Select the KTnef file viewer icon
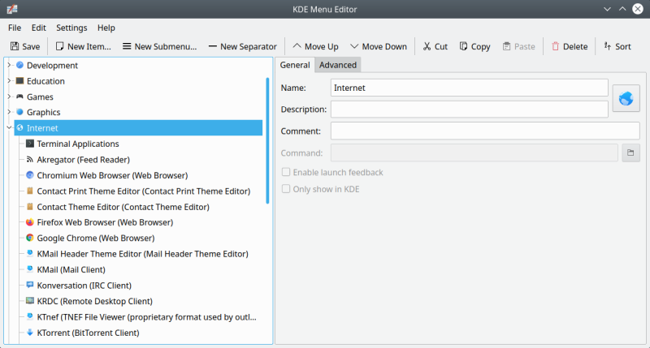This screenshot has width=650, height=348. coord(30,316)
